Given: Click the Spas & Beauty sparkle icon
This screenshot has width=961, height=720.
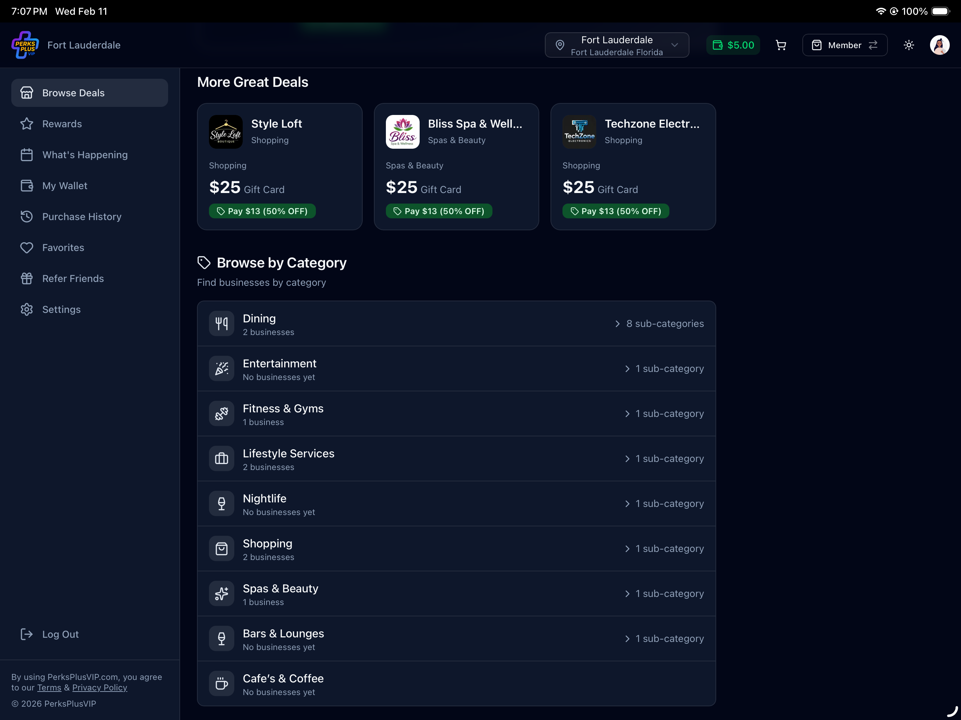Looking at the screenshot, I should tap(222, 594).
